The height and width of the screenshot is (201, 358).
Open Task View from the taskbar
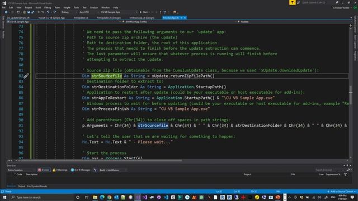(87, 197)
